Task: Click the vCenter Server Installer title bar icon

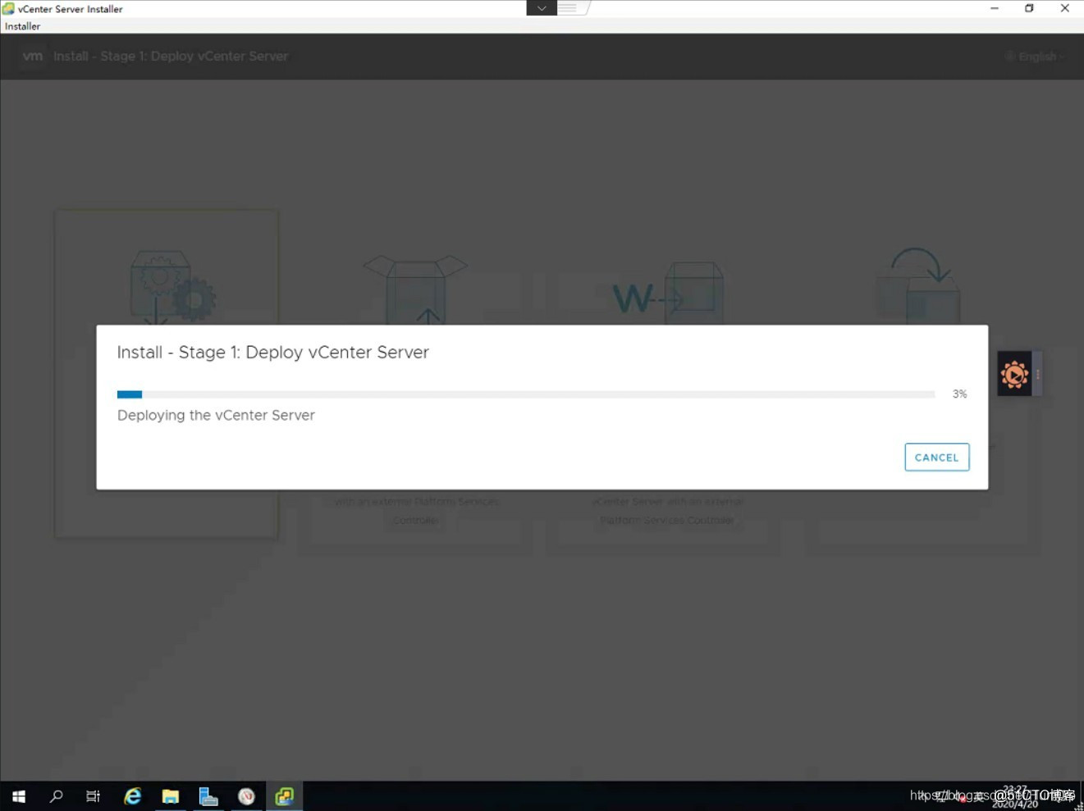Action: click(x=8, y=9)
